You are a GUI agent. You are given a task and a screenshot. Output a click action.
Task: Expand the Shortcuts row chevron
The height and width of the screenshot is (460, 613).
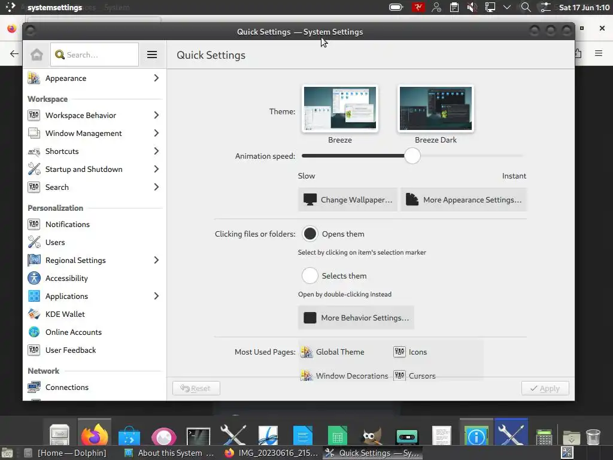tap(156, 151)
